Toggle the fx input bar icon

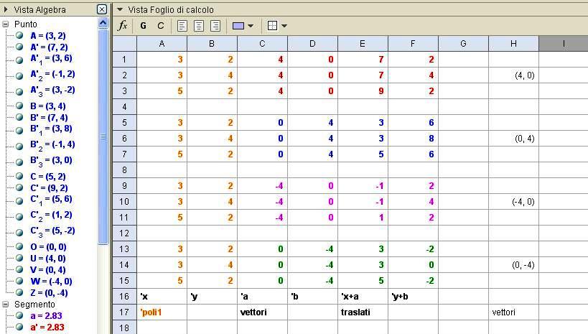click(123, 26)
